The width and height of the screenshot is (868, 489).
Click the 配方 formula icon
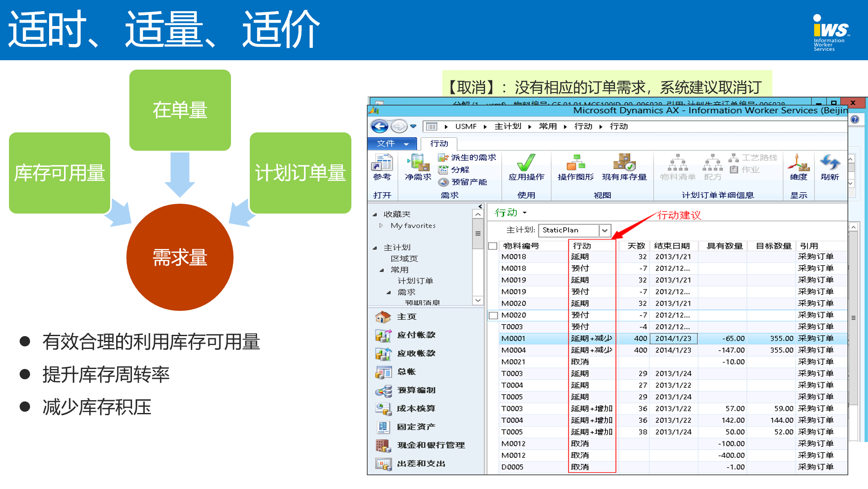coord(713,167)
